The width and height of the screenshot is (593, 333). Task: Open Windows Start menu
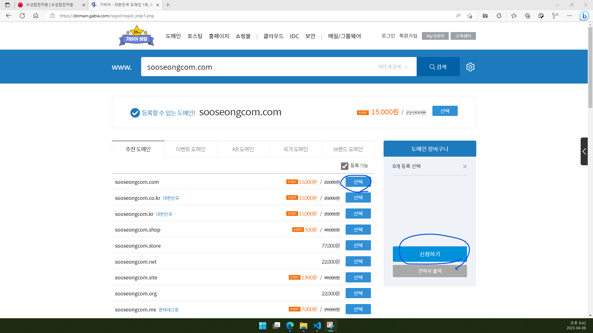click(x=263, y=326)
